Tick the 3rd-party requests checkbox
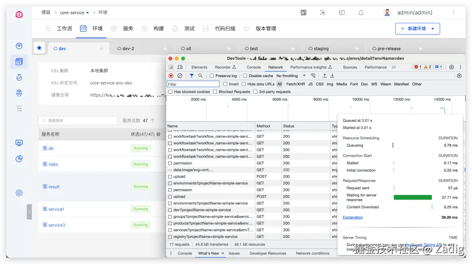This screenshot has width=472, height=264. (255, 92)
